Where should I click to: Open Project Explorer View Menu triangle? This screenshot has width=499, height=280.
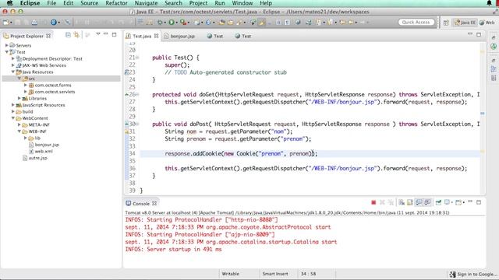click(98, 34)
